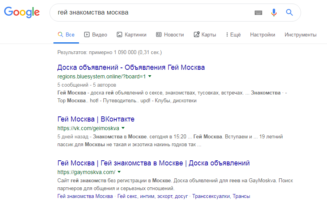Start voice search with microphone icon
The height and width of the screenshot is (205, 327).
(274, 13)
